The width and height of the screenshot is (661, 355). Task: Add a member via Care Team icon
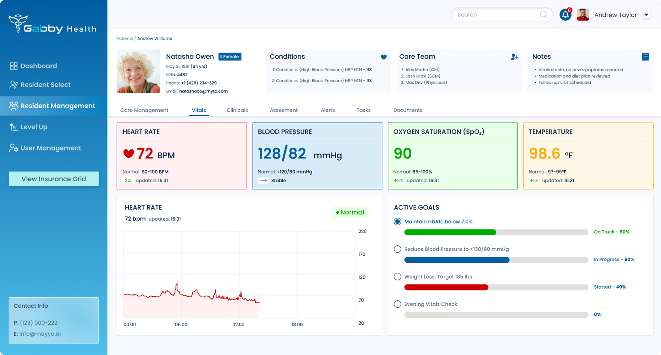coord(514,57)
